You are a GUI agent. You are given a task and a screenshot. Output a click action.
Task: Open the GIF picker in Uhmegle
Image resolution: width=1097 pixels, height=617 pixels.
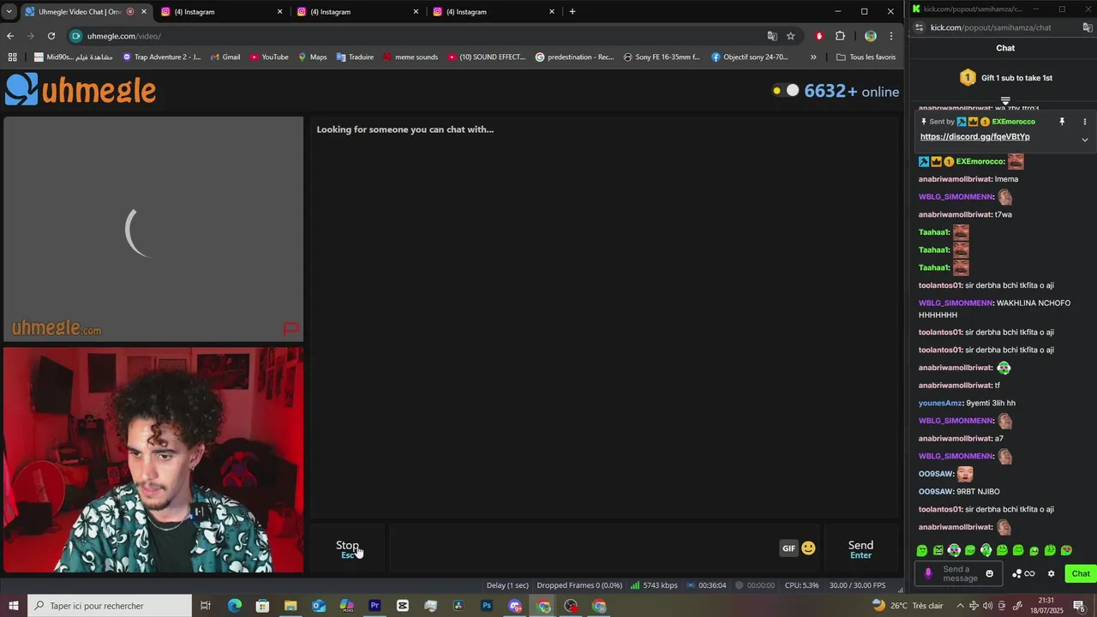point(788,548)
